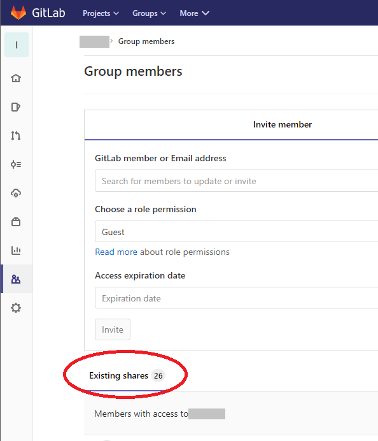The height and width of the screenshot is (441, 378).
Task: Select the Existing shares tab
Action: point(127,375)
